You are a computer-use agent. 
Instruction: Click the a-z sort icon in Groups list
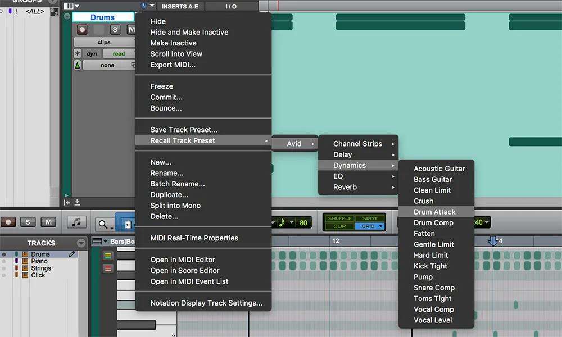pos(54,12)
